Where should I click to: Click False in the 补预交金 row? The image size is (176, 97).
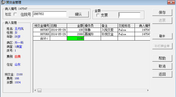(x=126, y=34)
